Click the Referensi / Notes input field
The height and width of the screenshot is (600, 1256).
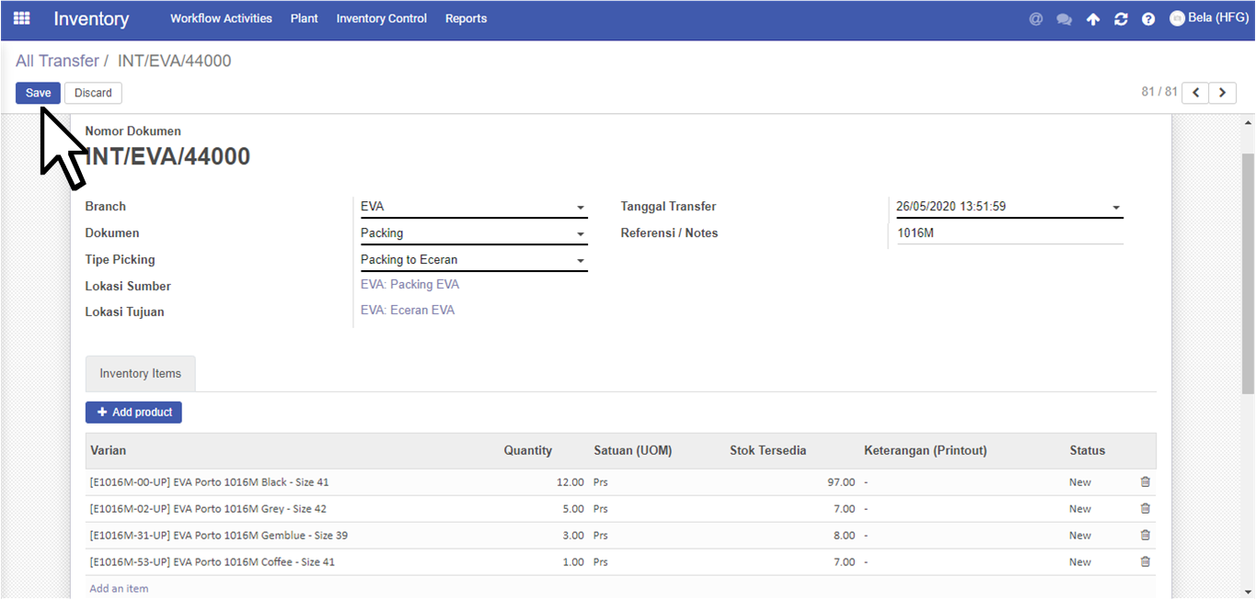point(1008,233)
